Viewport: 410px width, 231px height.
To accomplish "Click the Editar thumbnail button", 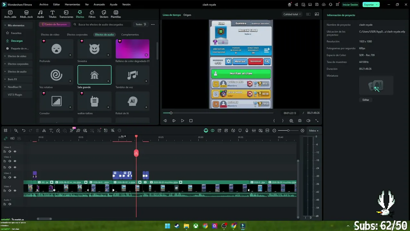I will pyautogui.click(x=366, y=100).
